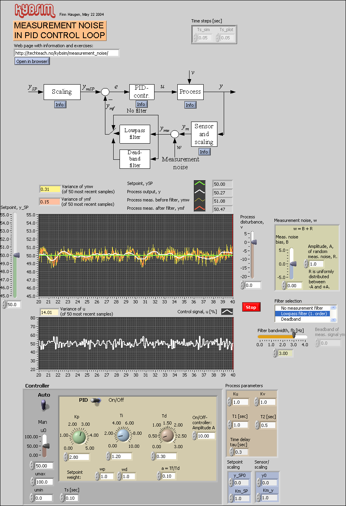Open the Info button under the Process block

point(190,105)
